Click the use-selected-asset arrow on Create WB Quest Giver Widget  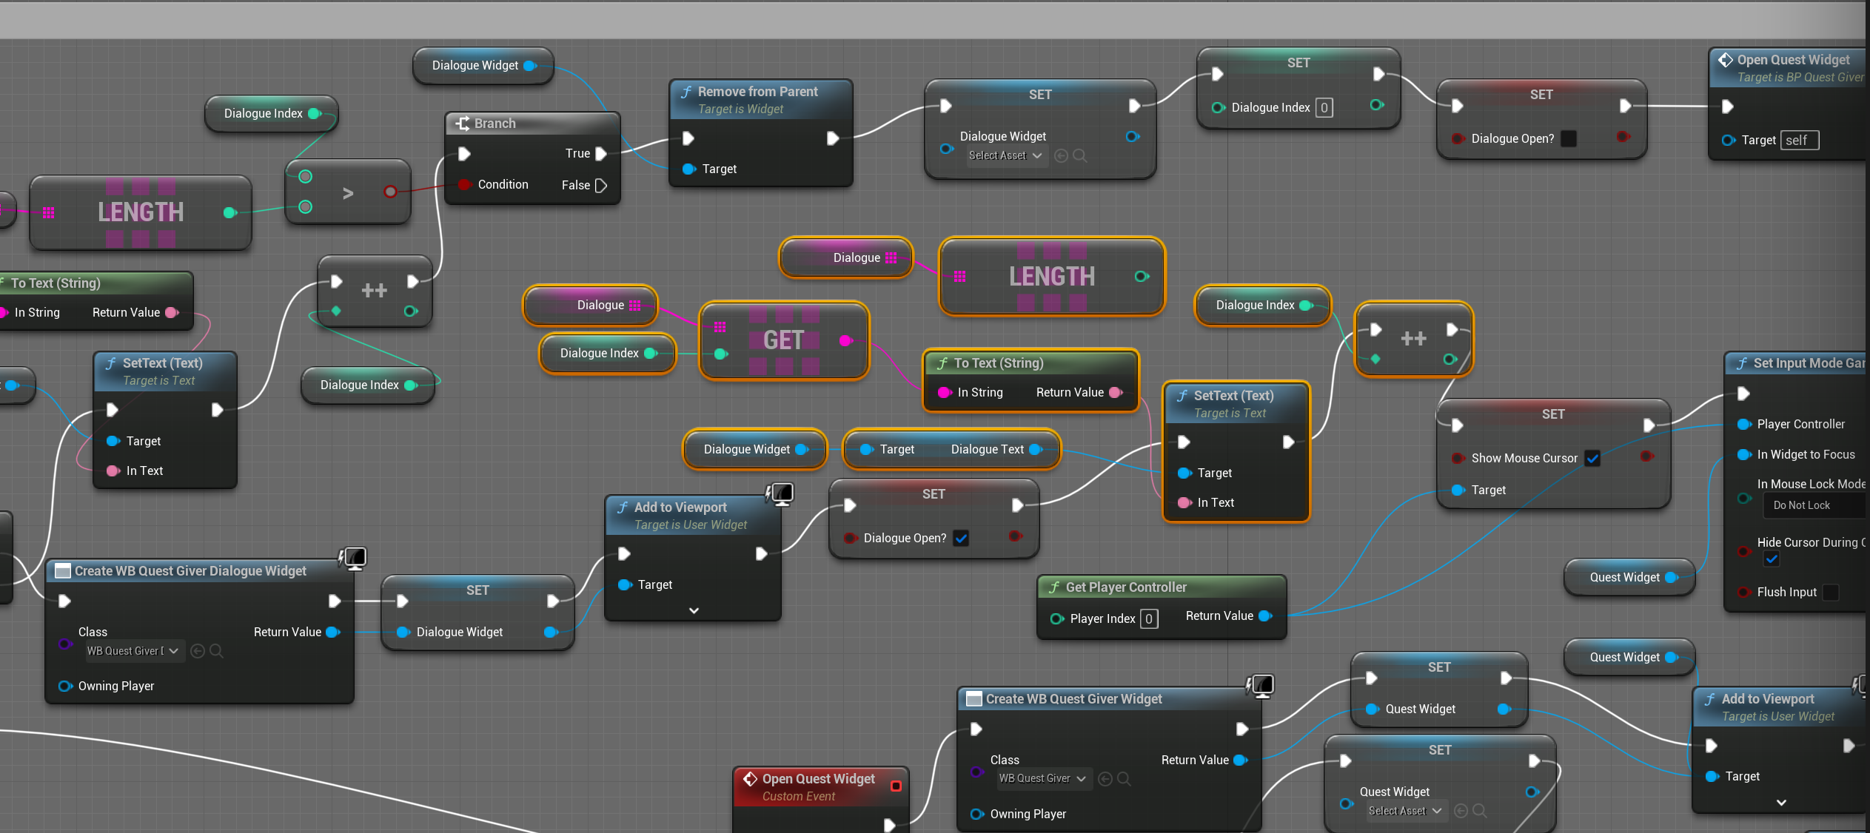point(1105,779)
